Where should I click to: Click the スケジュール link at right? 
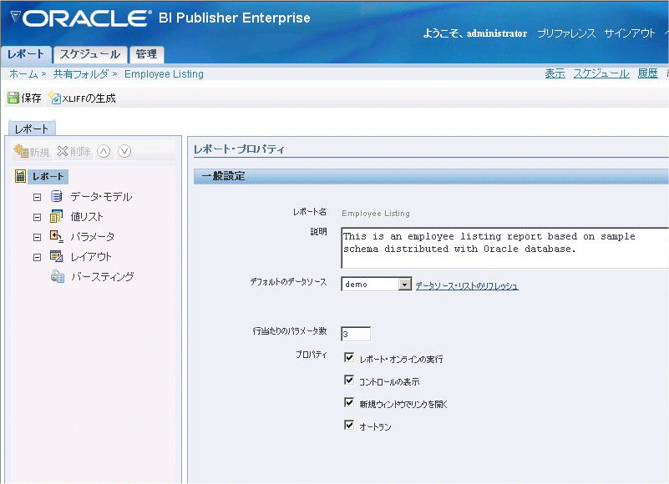(601, 73)
